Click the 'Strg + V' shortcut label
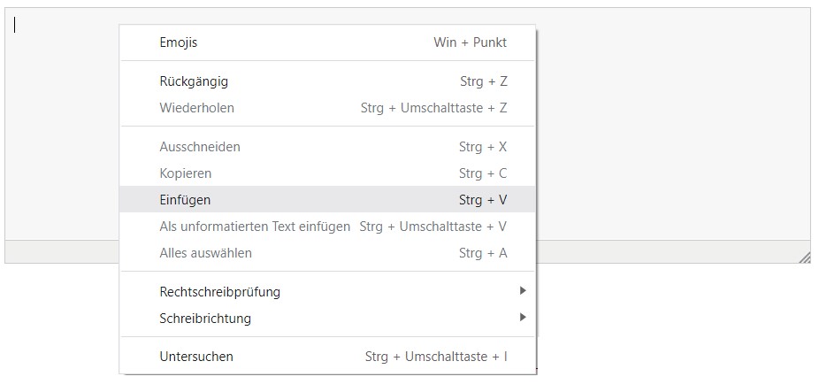This screenshot has width=819, height=392. 483,200
